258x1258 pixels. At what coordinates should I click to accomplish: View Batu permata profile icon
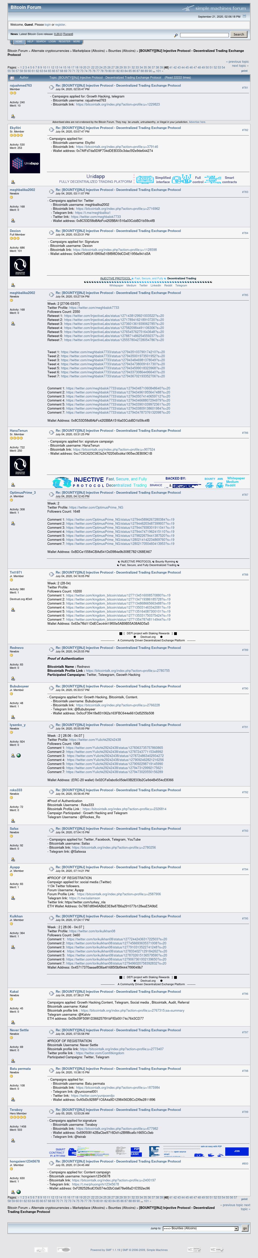[x=13, y=1099]
